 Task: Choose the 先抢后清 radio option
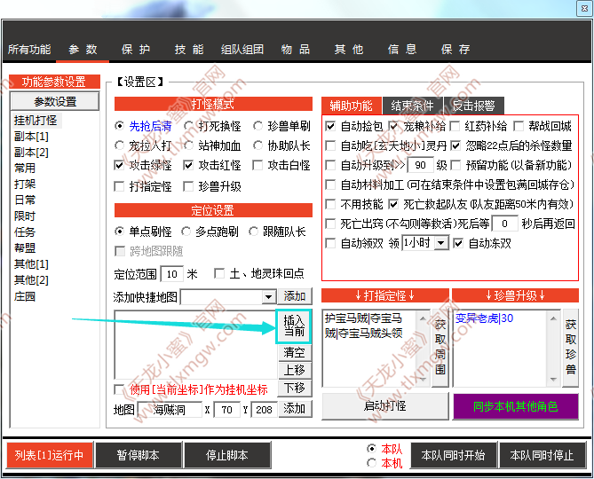tap(119, 126)
